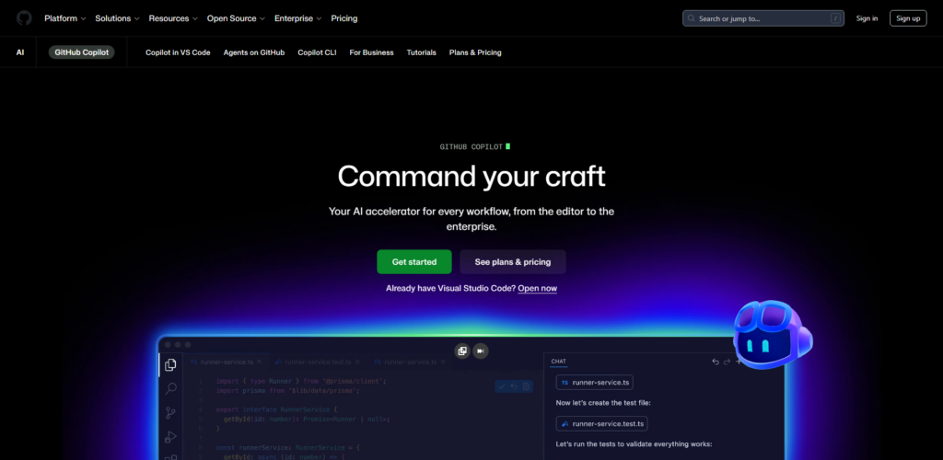Follow the Open now link
Viewport: 943px width, 460px height.
point(538,288)
